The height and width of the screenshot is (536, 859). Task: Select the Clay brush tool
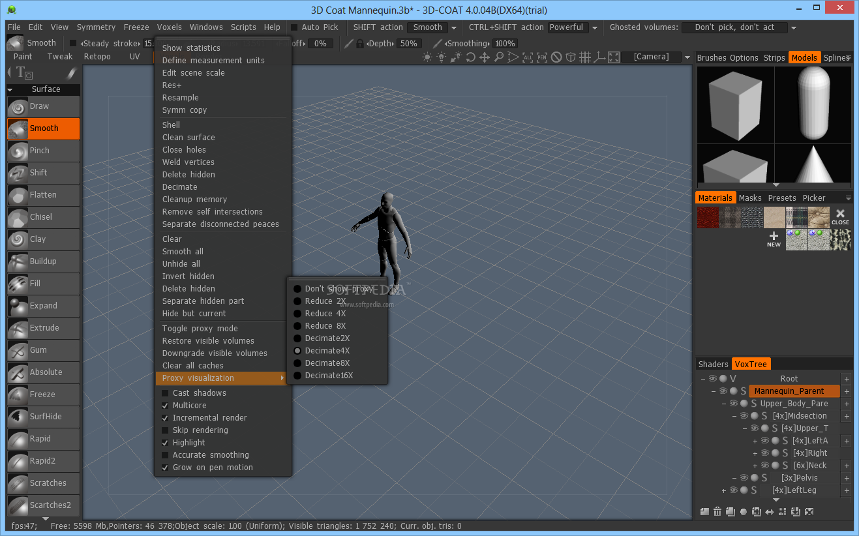tap(43, 239)
